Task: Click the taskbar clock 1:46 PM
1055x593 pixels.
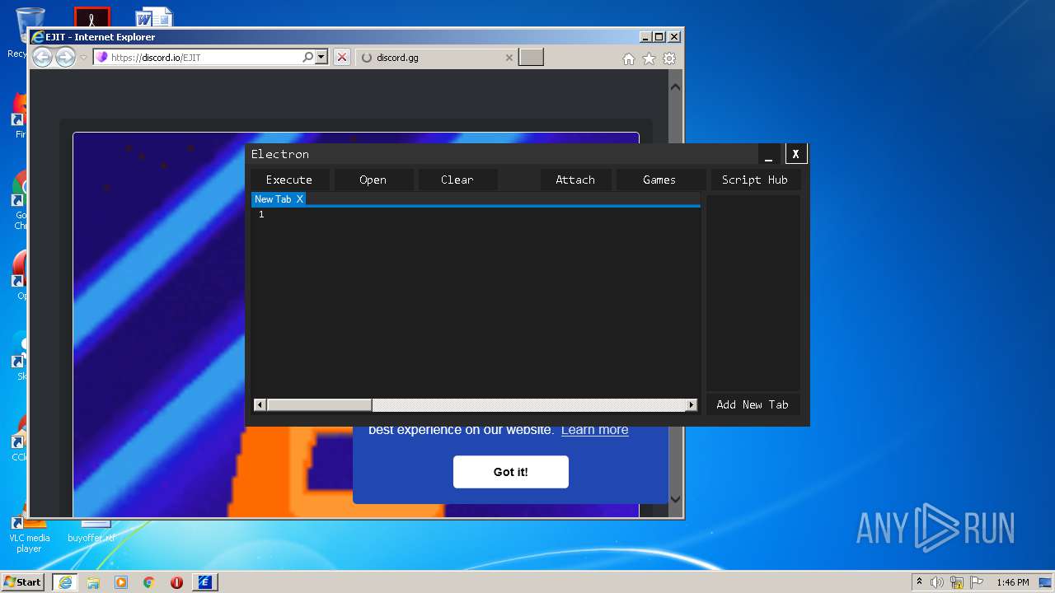Action: click(x=1012, y=582)
